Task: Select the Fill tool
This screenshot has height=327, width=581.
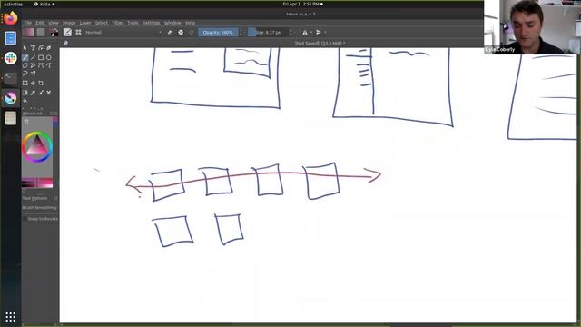Action: click(25, 101)
